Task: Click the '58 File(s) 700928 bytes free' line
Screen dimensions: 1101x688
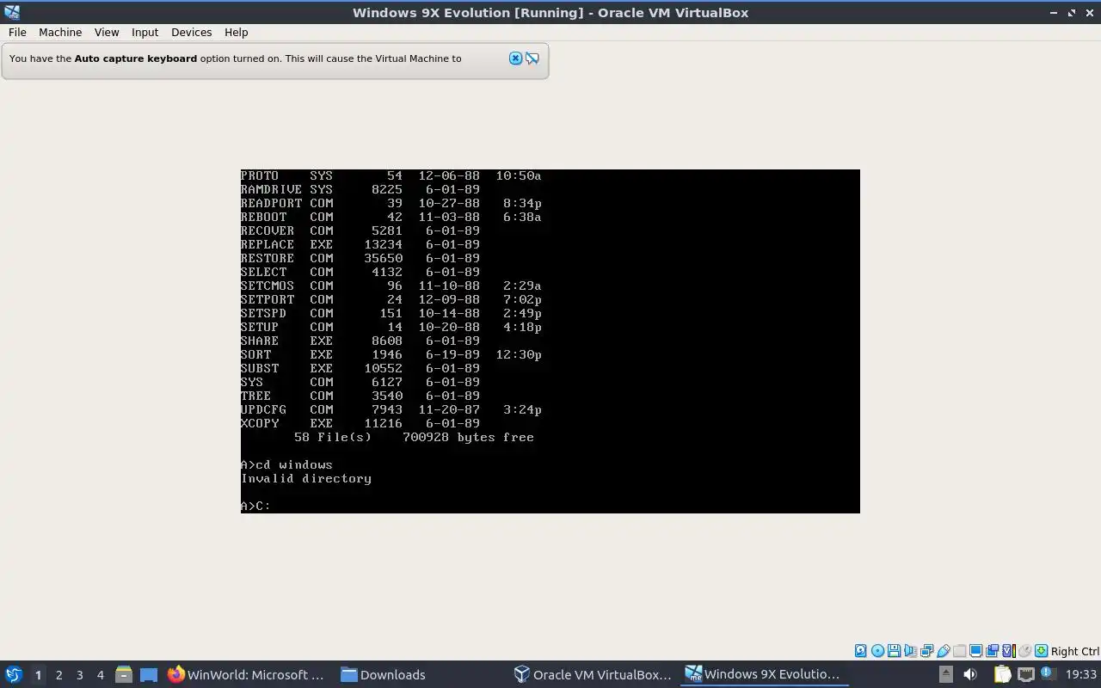Action: click(x=414, y=437)
